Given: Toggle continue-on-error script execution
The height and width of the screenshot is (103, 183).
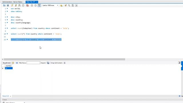Looking at the screenshot, I should (27, 5).
